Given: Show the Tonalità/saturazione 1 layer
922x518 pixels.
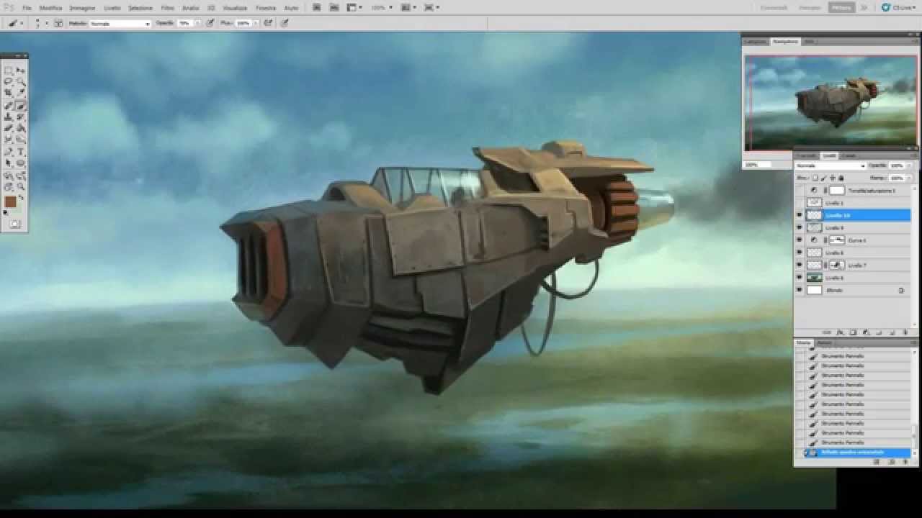Looking at the screenshot, I should pyautogui.click(x=799, y=191).
